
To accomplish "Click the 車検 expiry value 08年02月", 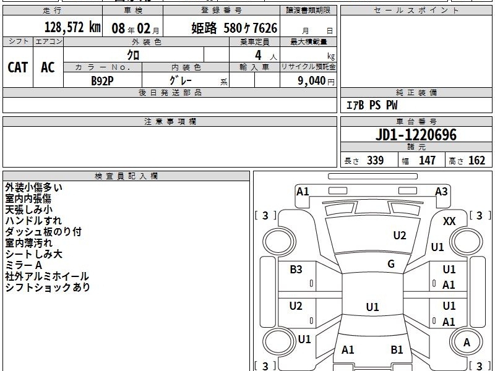I will [136, 28].
